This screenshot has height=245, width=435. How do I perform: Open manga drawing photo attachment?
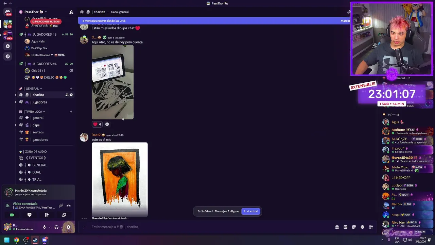(x=112, y=82)
